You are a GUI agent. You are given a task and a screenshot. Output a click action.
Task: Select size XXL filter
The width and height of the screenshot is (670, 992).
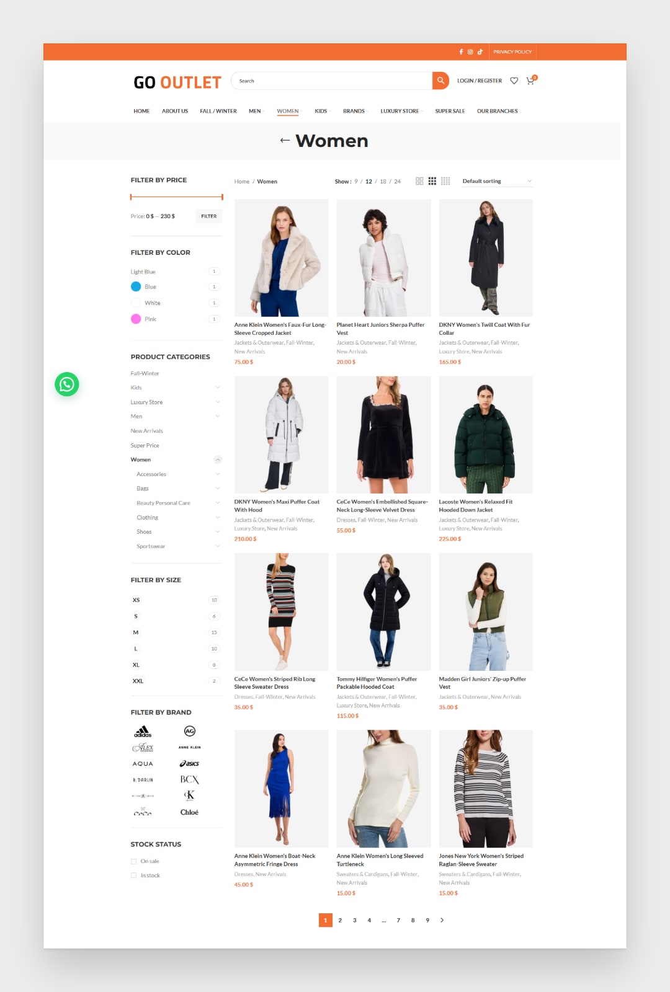pyautogui.click(x=138, y=681)
